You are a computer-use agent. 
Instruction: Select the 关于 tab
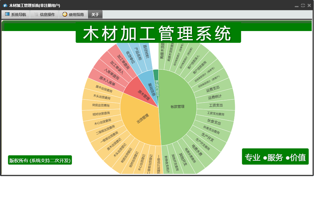(x=95, y=14)
